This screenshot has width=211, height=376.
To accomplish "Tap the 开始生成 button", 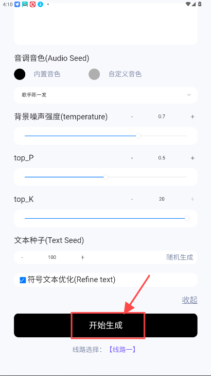I will (x=105, y=325).
